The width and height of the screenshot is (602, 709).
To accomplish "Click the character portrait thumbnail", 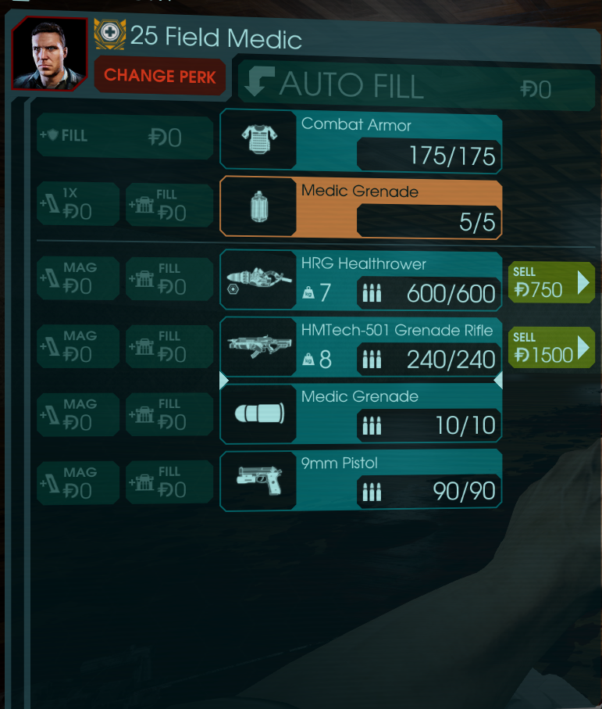I will pyautogui.click(x=50, y=53).
